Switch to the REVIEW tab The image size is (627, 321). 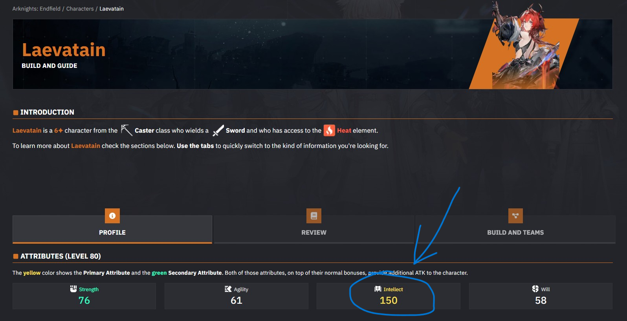(314, 230)
